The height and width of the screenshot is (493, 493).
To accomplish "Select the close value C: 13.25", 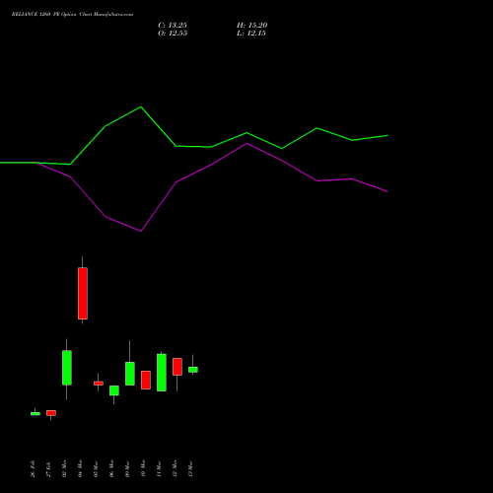I will (173, 26).
